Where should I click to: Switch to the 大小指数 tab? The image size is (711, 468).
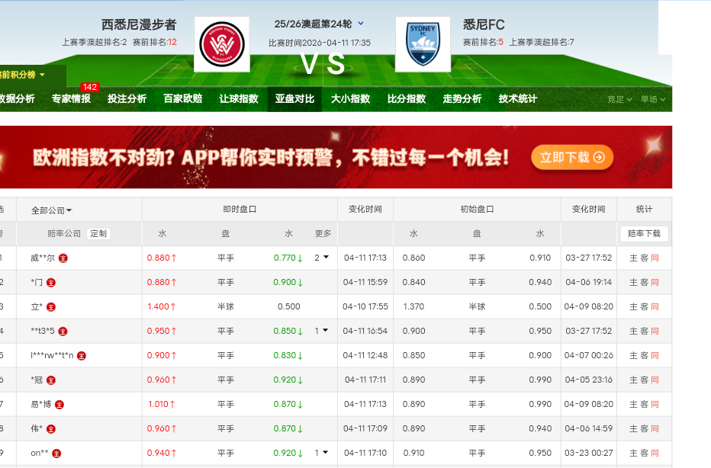(350, 99)
